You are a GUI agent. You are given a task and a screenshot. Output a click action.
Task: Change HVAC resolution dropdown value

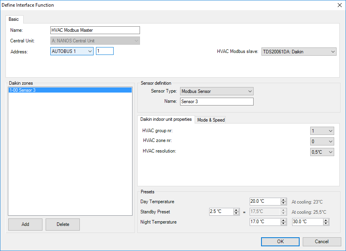tap(330, 152)
